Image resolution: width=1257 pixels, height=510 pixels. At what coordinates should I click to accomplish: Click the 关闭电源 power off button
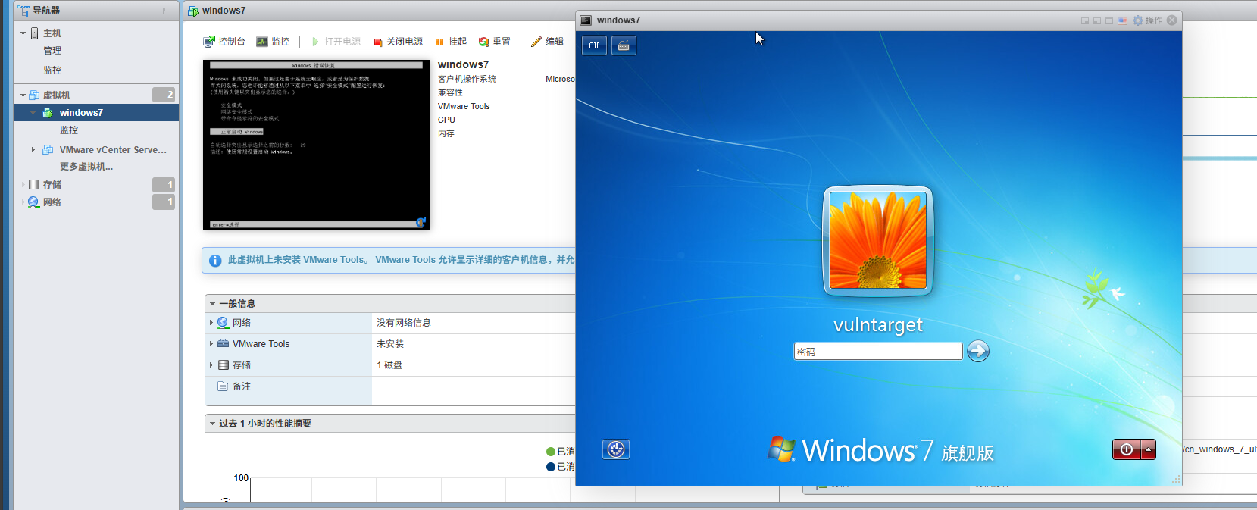(x=398, y=42)
